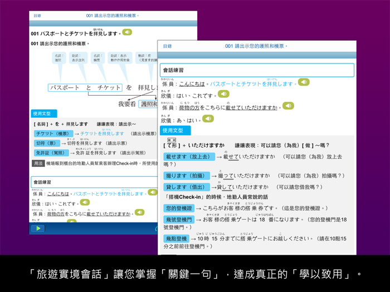This screenshot has height=292, width=390.
Task: Tap the 您的登機證 phrase chip
Action: tap(179, 208)
